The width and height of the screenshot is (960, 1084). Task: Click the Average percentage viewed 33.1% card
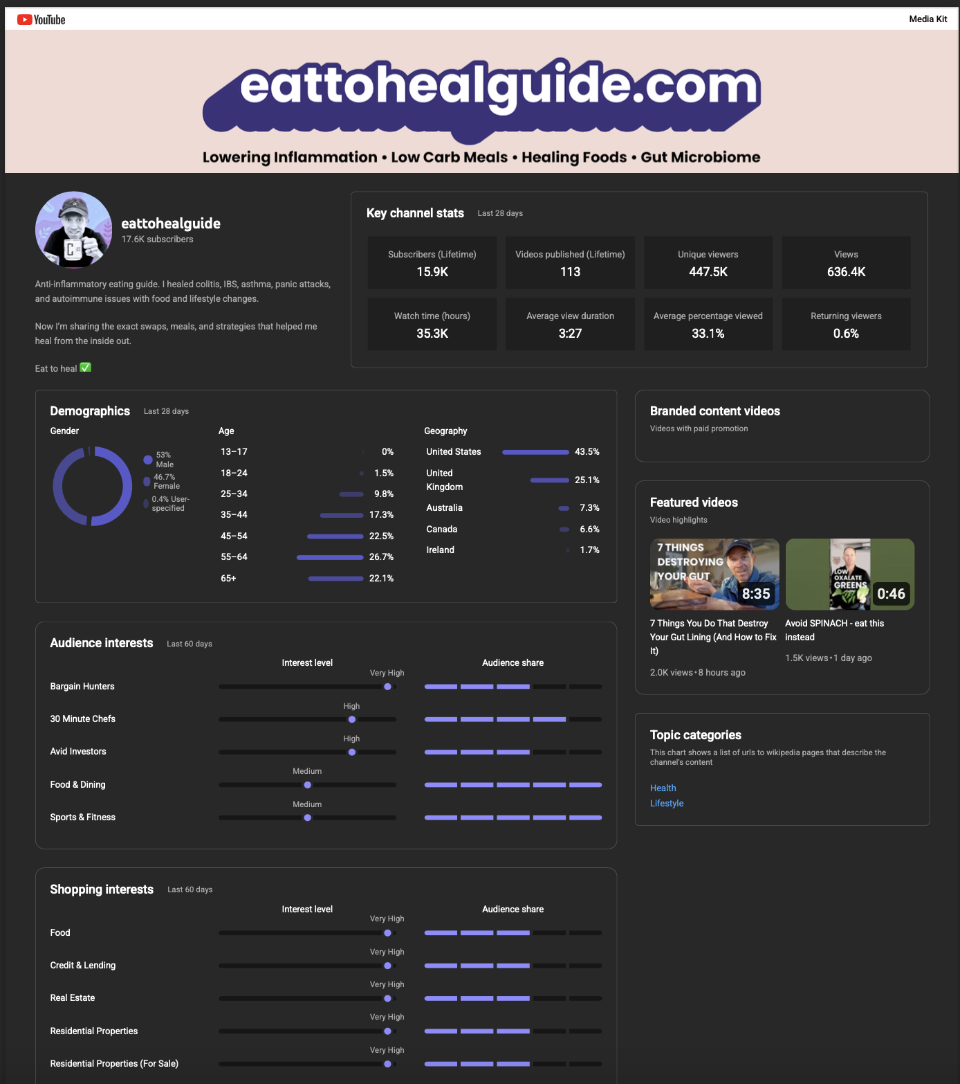708,324
